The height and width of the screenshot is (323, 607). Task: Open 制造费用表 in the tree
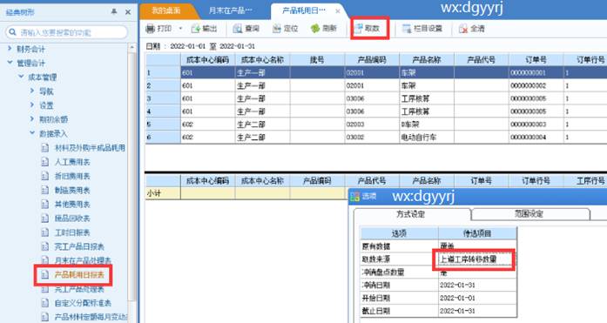[72, 190]
